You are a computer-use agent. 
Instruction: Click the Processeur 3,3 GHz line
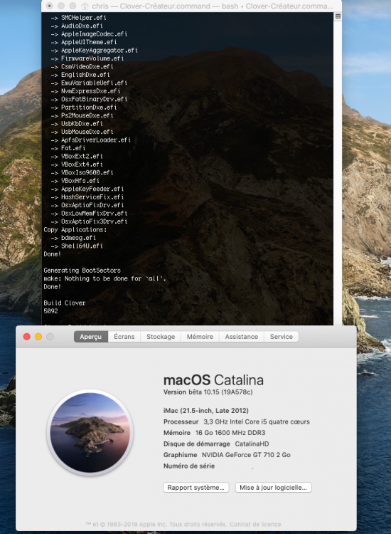coord(237,422)
